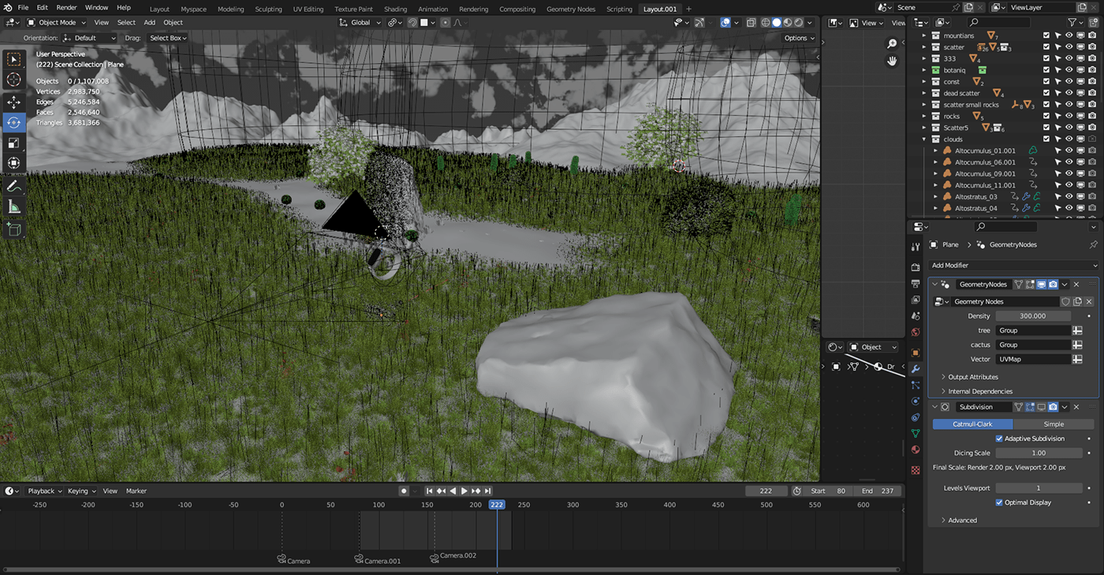
Task: Select the Simple subdivision type
Action: point(1054,424)
